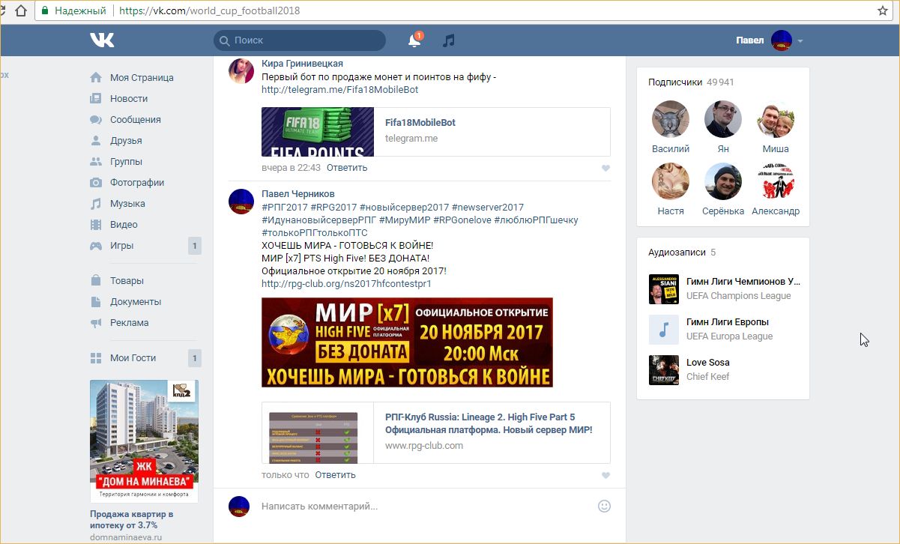Play Гимн Лиги Чемпионов track

[664, 289]
